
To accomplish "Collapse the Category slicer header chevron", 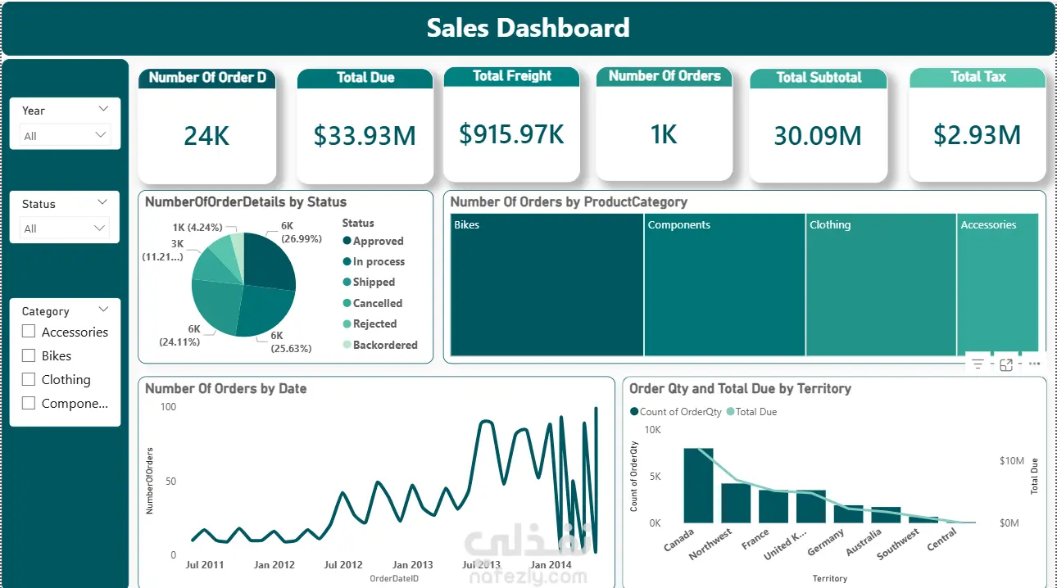I will [103, 310].
